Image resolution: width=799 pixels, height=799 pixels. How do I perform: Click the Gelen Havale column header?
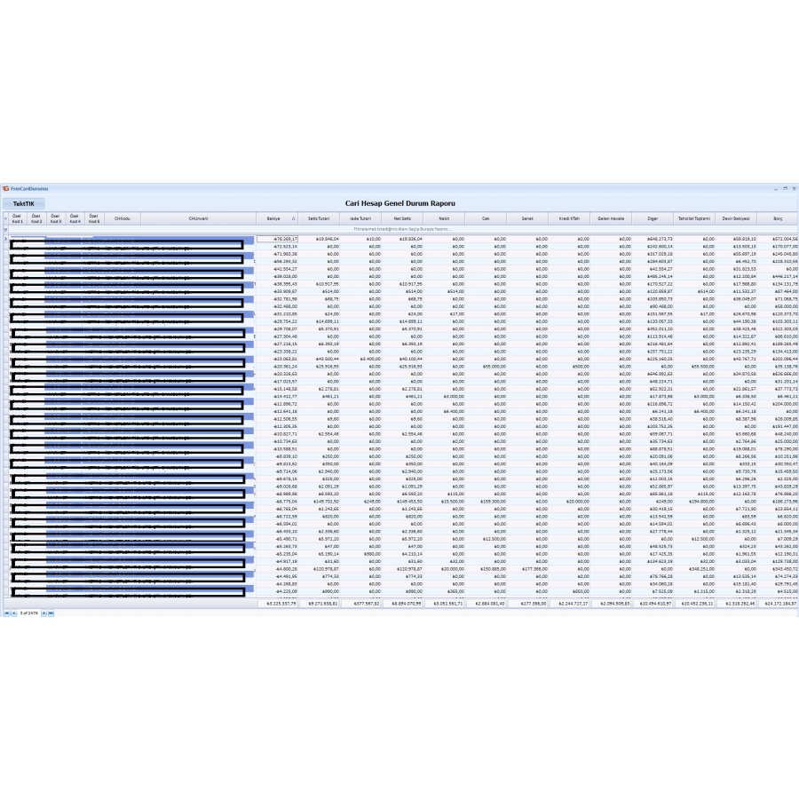pyautogui.click(x=611, y=218)
